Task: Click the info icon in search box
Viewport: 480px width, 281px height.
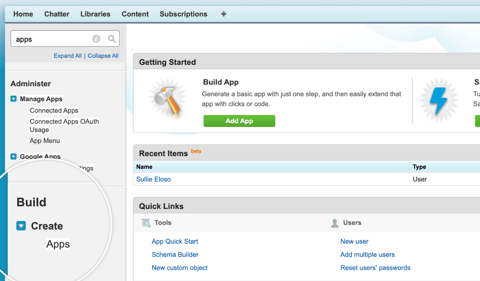Action: (96, 39)
